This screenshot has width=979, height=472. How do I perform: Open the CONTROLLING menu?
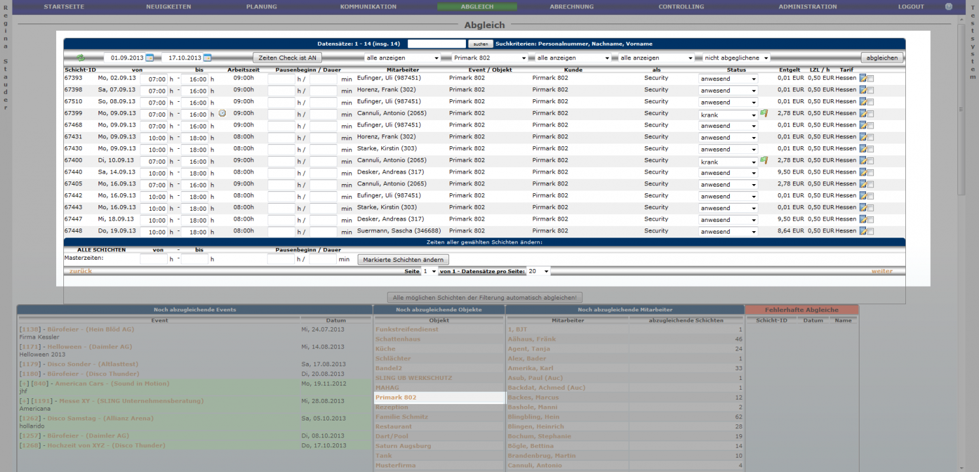(681, 7)
